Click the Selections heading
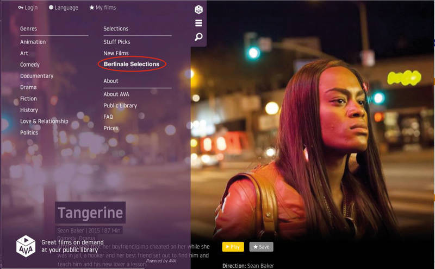Screen dimensions: 435x269 point(116,29)
